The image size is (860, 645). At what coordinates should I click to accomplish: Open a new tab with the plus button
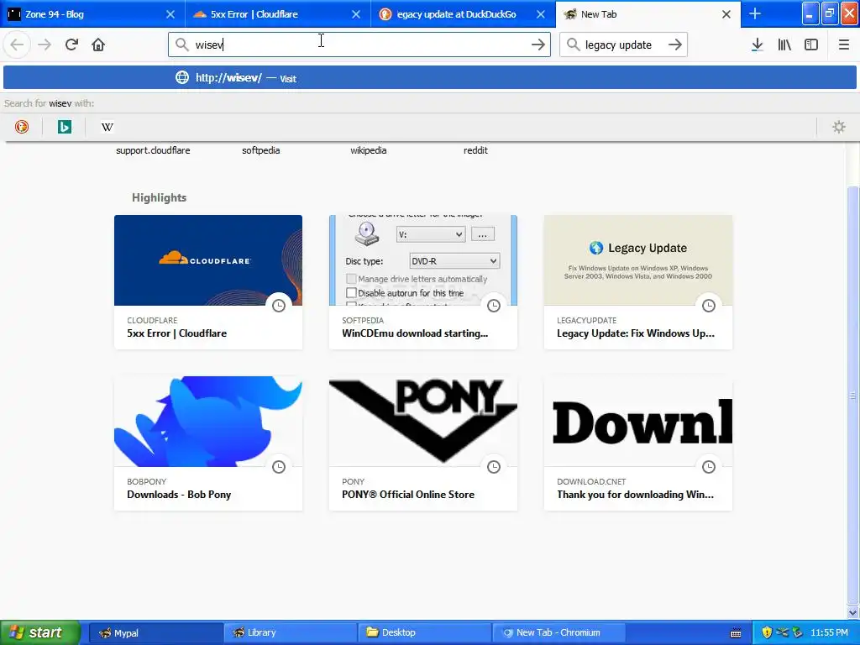coord(755,13)
